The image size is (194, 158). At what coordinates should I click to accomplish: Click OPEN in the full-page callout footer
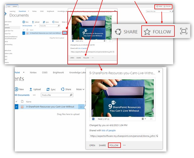[x=72, y=58]
